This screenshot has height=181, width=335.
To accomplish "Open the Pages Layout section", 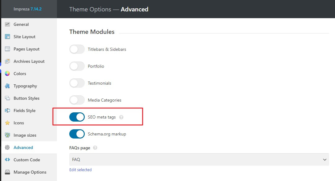I will click(26, 49).
